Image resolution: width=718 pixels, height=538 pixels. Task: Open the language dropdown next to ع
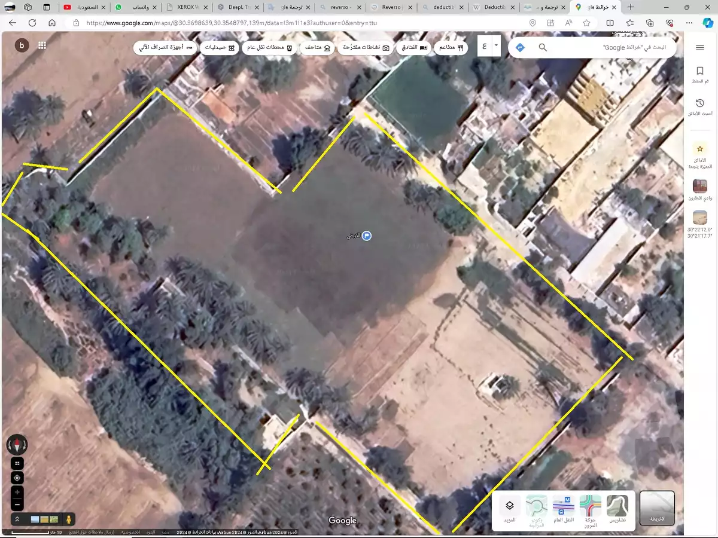[497, 47]
